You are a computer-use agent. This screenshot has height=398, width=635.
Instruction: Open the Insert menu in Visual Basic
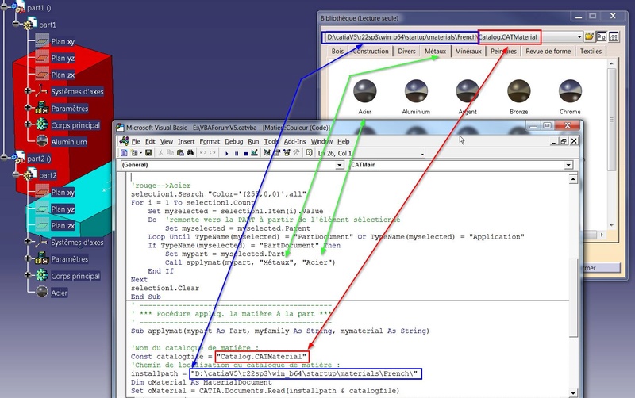click(186, 142)
